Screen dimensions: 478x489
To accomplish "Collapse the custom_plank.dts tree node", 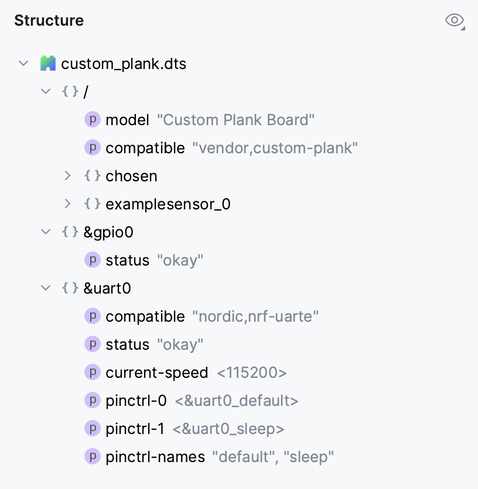I will pyautogui.click(x=23, y=63).
